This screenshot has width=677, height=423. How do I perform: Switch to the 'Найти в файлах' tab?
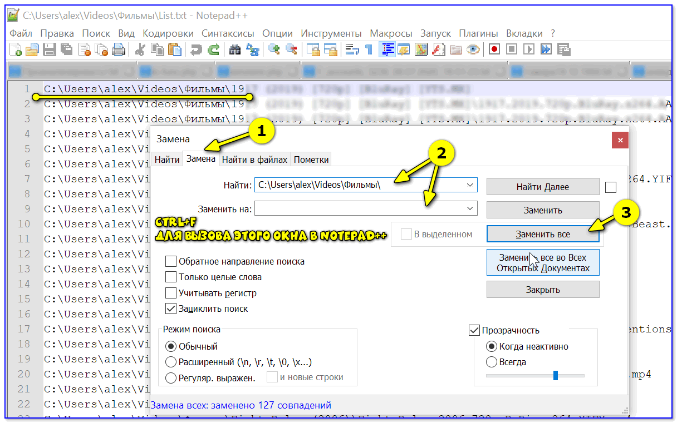click(254, 160)
